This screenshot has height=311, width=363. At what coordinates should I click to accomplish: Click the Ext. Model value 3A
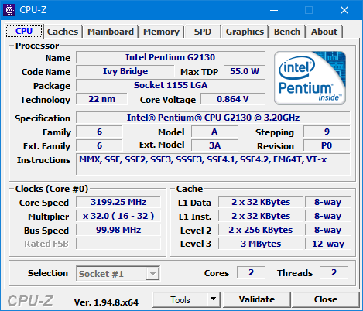pyautogui.click(x=214, y=145)
